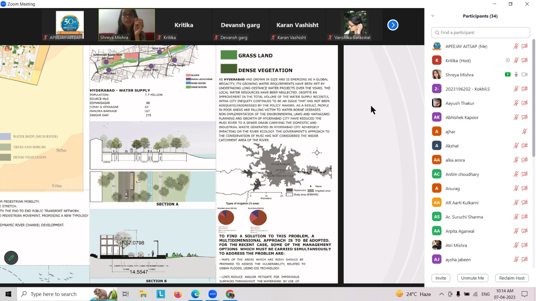
Task: Click Kritika (Host) recording indicator icon
Action: coord(508,61)
